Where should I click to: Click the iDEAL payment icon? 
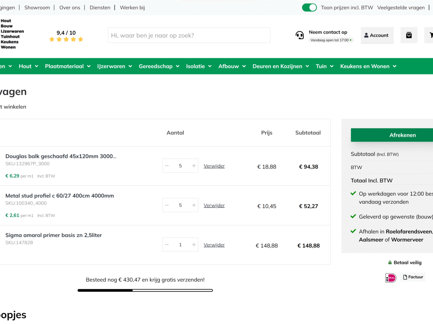[390, 278]
